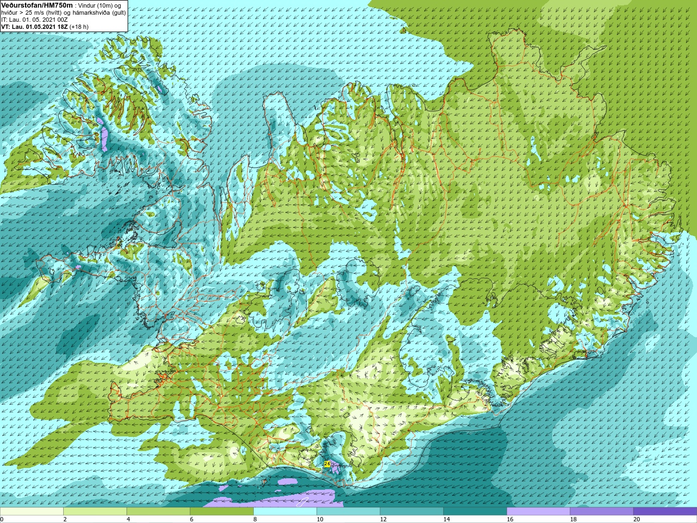The width and height of the screenshot is (697, 523).
Task: Click the '20' tick label on color scale
Action: (637, 519)
